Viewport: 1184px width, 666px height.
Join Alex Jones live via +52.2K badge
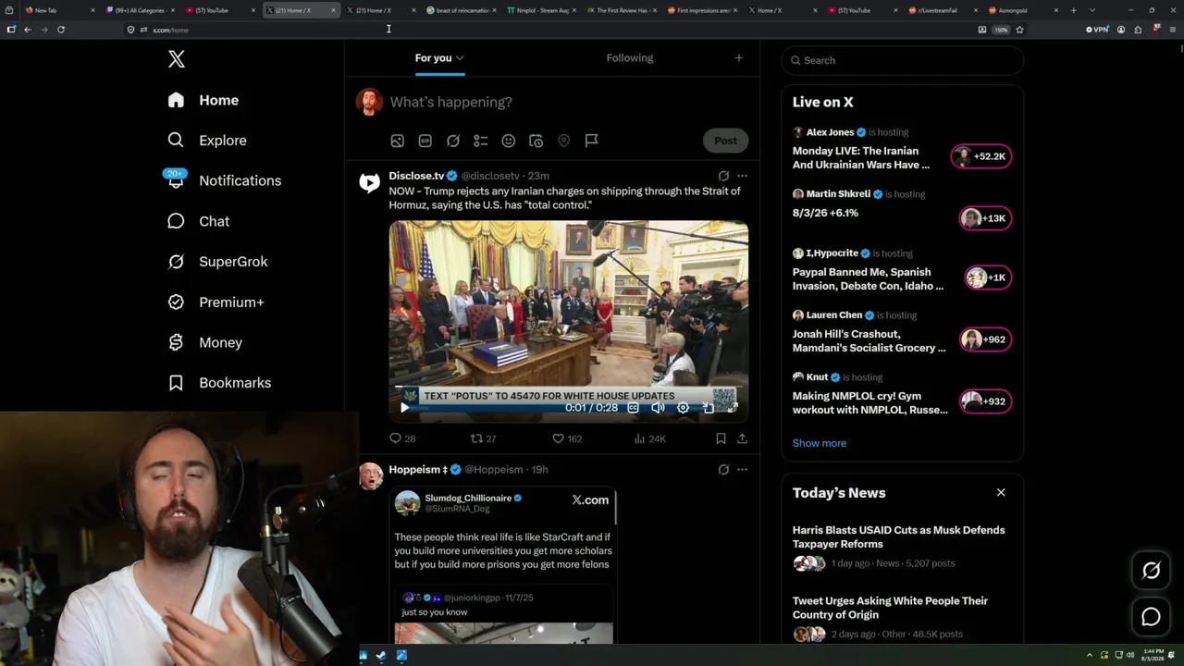tap(981, 156)
